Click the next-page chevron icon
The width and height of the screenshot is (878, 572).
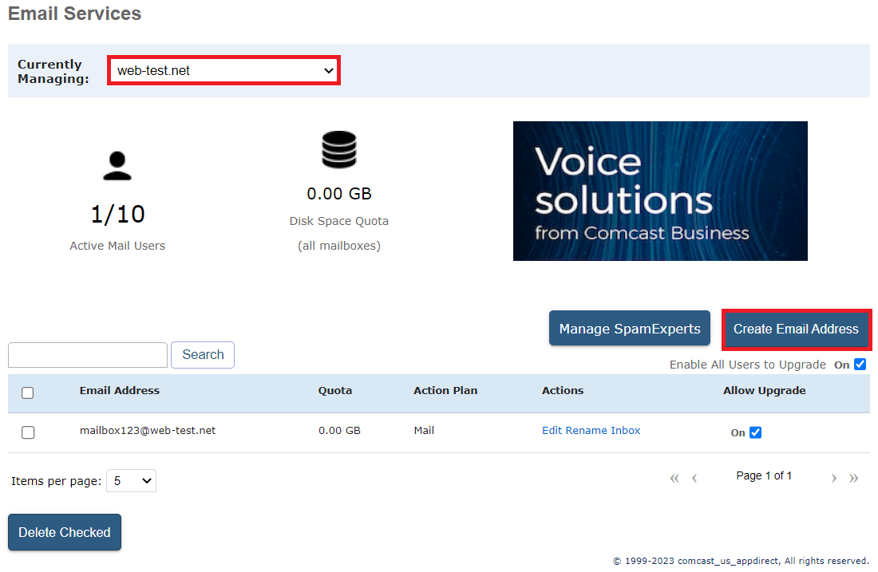point(833,477)
